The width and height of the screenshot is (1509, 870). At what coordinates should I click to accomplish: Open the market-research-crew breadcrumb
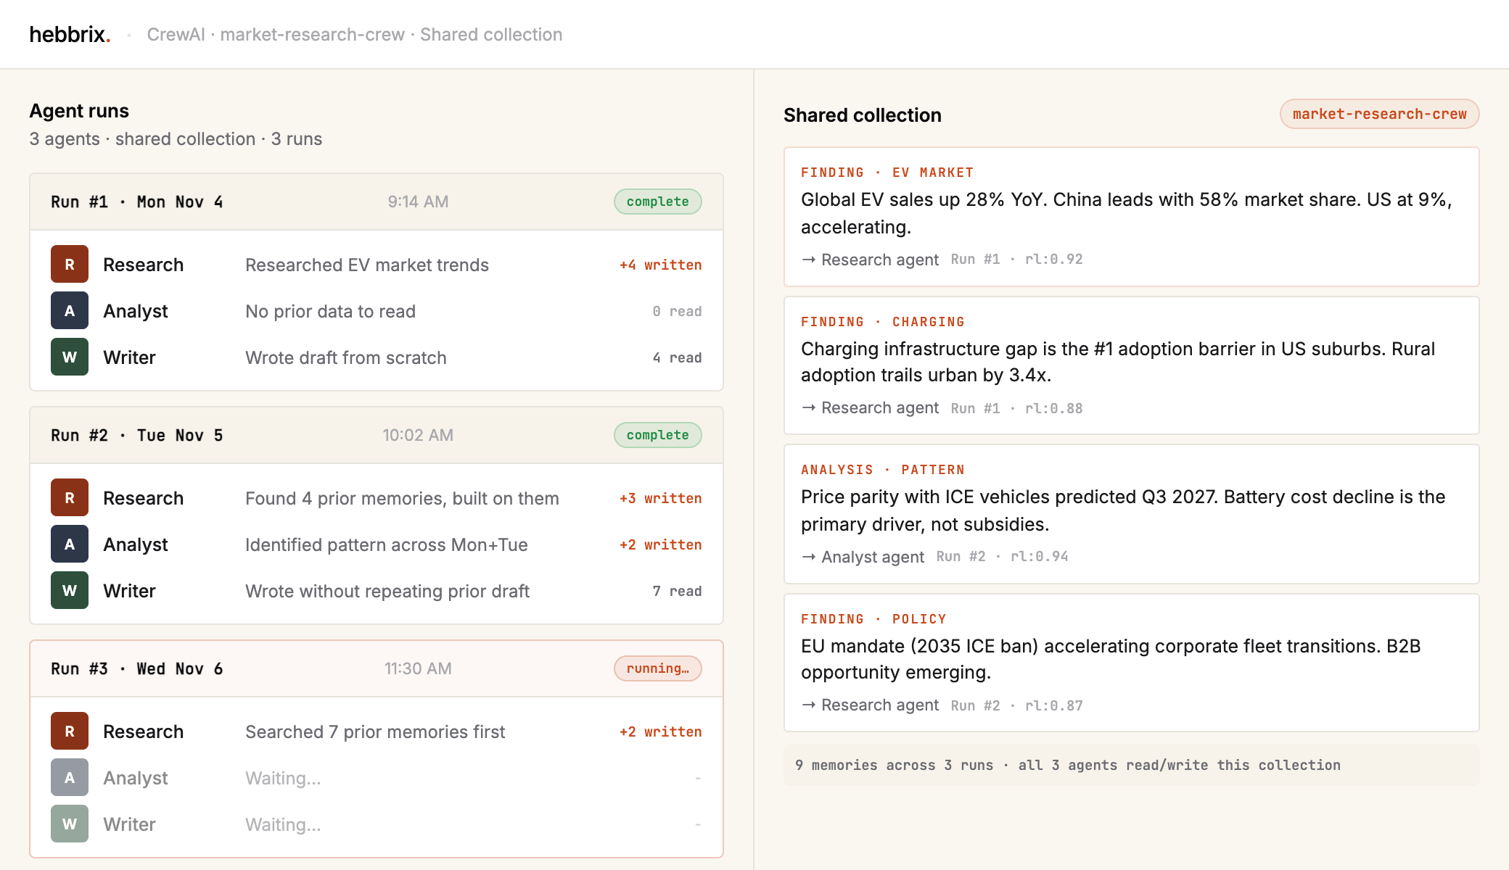[x=312, y=34]
